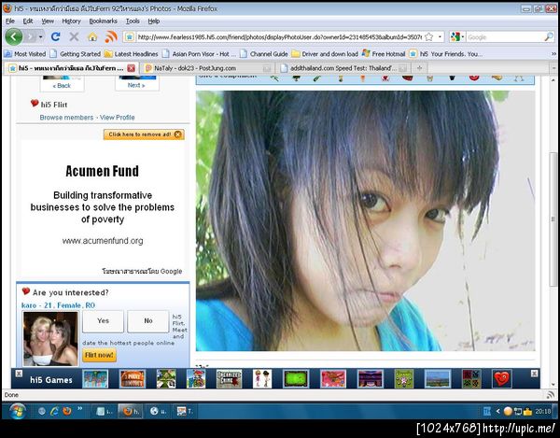Open the Bookmarks menu
560x438 pixels.
103,21
